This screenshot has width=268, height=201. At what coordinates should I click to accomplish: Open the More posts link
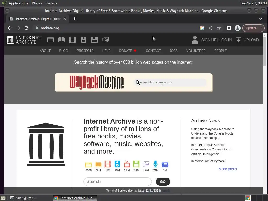227,169
